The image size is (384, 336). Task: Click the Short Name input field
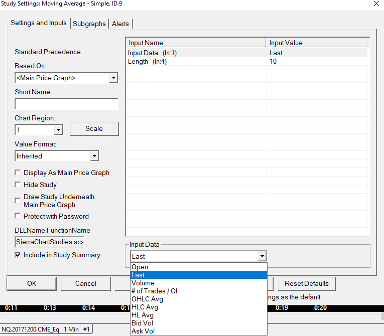coord(66,104)
